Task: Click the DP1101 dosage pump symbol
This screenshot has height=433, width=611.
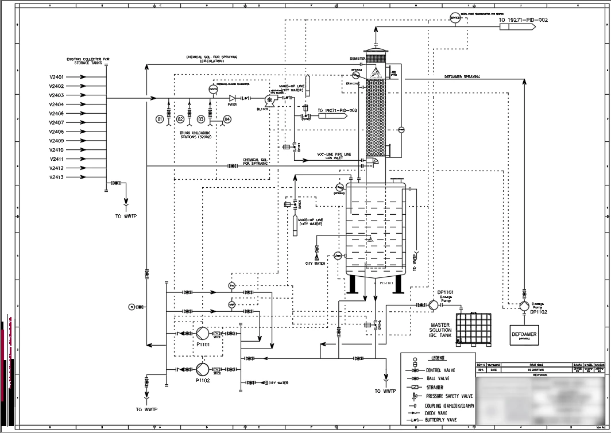Action: pyautogui.click(x=433, y=305)
